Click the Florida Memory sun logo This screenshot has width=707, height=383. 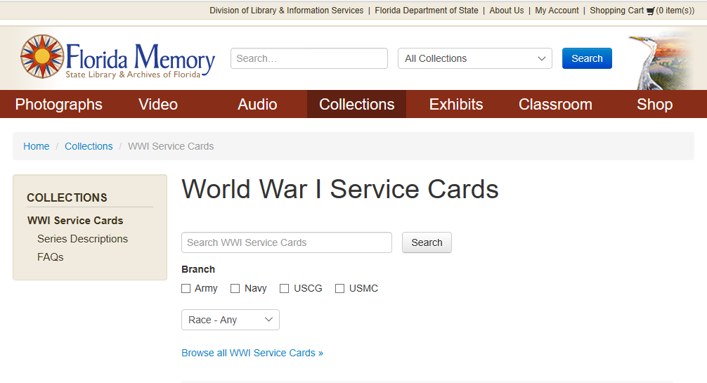(42, 56)
